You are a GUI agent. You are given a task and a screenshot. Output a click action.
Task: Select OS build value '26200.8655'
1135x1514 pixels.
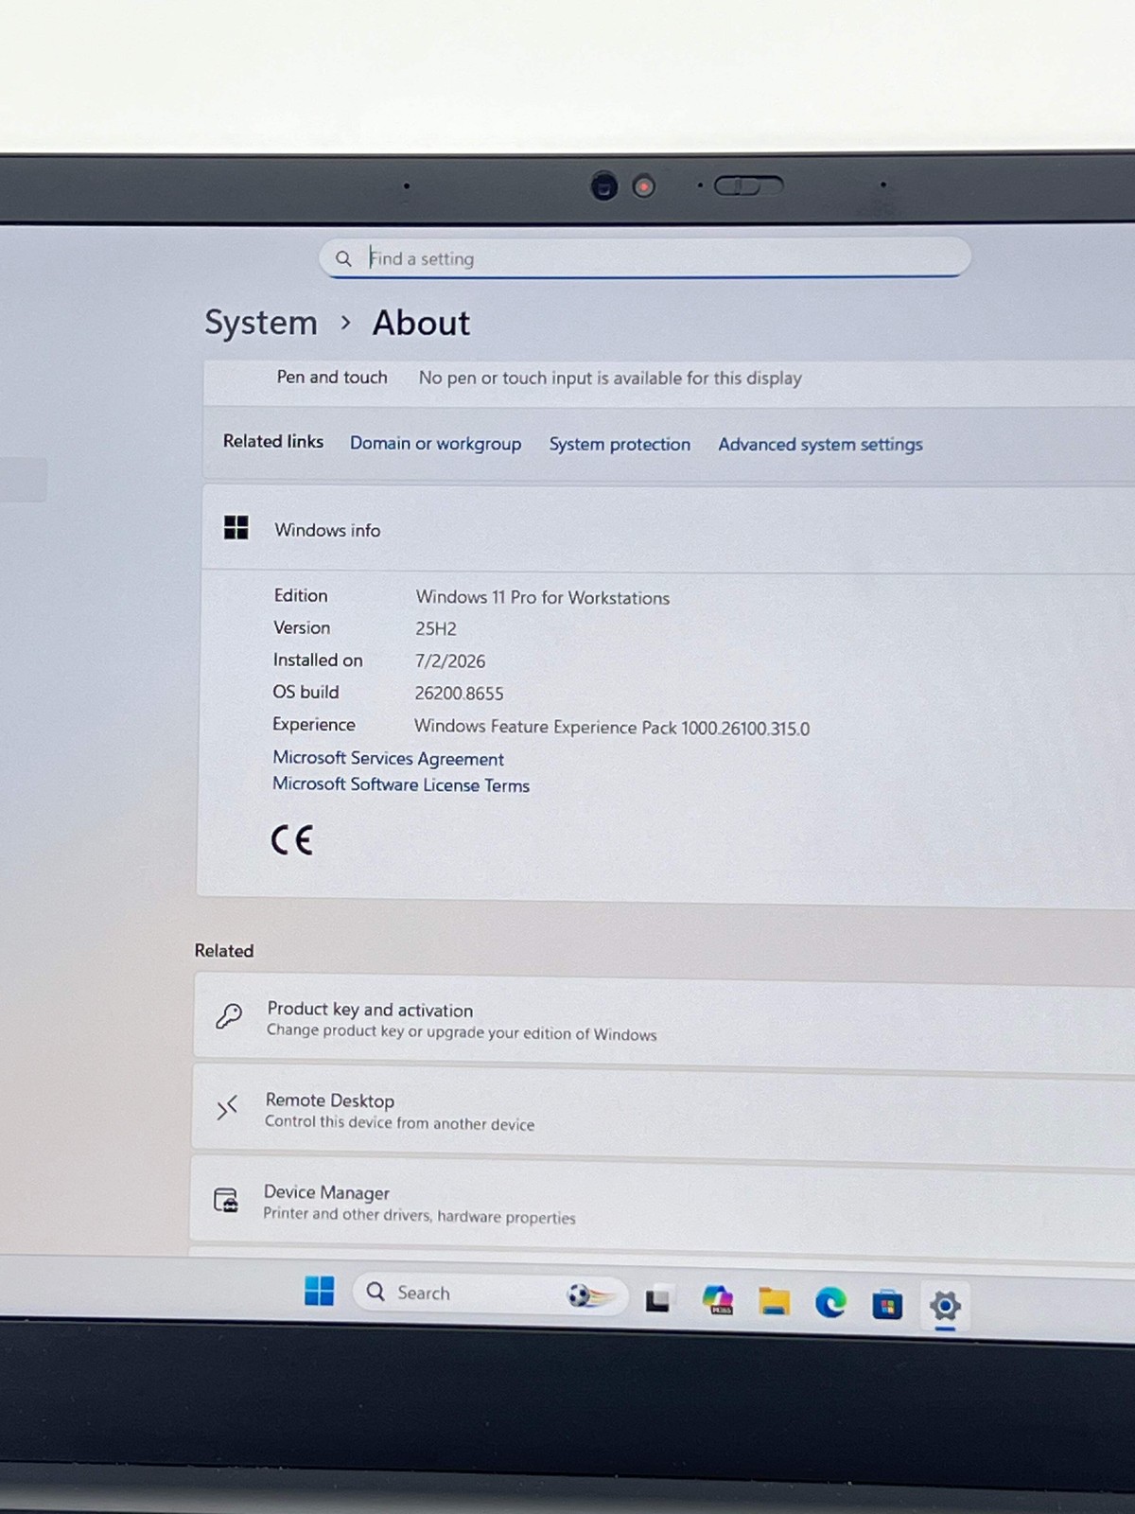[459, 693]
